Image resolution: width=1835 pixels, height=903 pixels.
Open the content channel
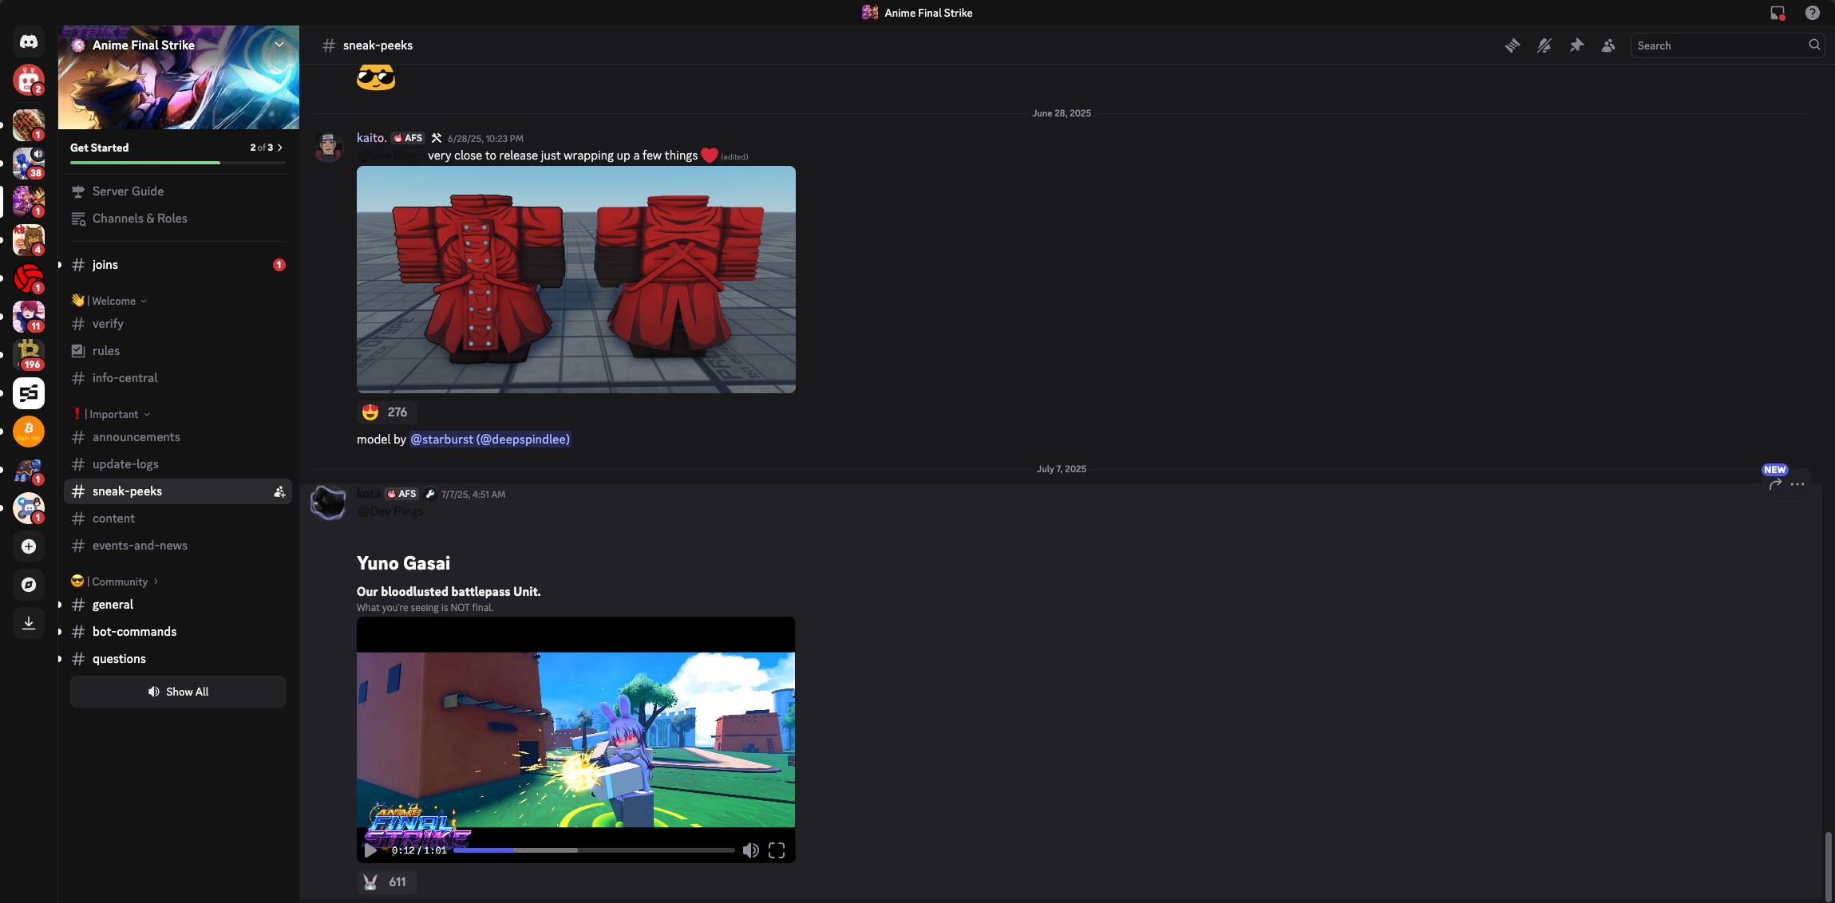177,519
